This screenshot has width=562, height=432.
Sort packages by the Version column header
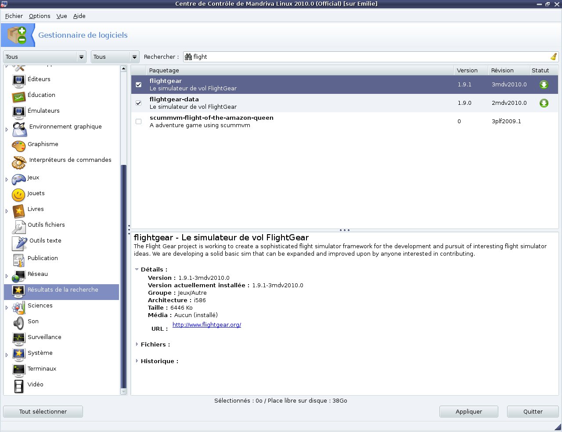pos(471,70)
